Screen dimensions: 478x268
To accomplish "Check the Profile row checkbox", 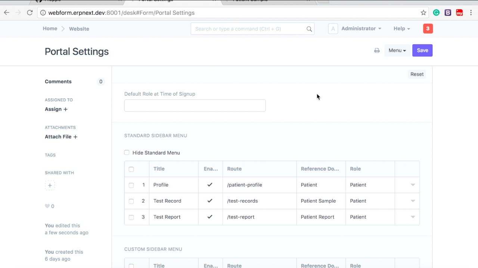I will (131, 185).
